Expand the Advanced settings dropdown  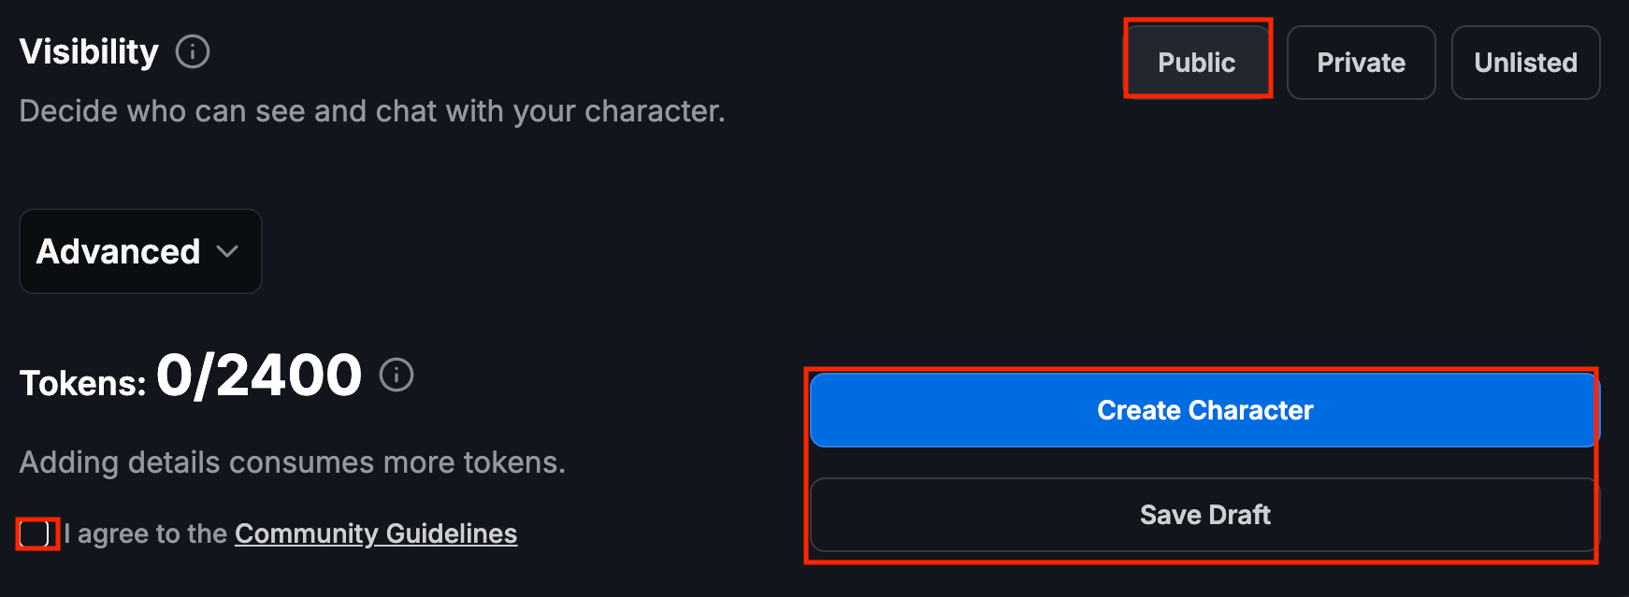point(140,251)
